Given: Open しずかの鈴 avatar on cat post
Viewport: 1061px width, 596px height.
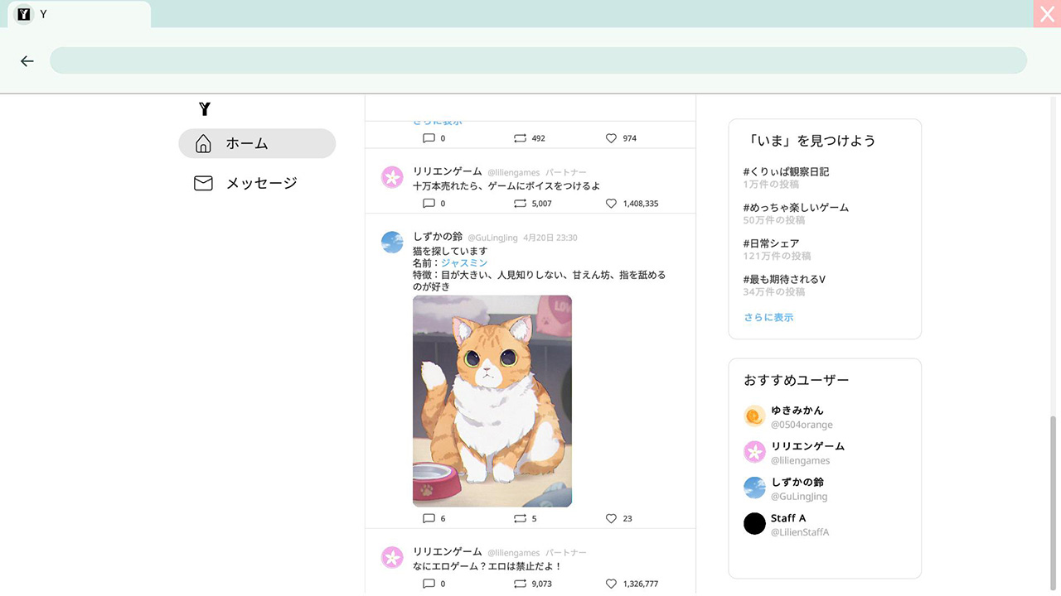Looking at the screenshot, I should (392, 243).
